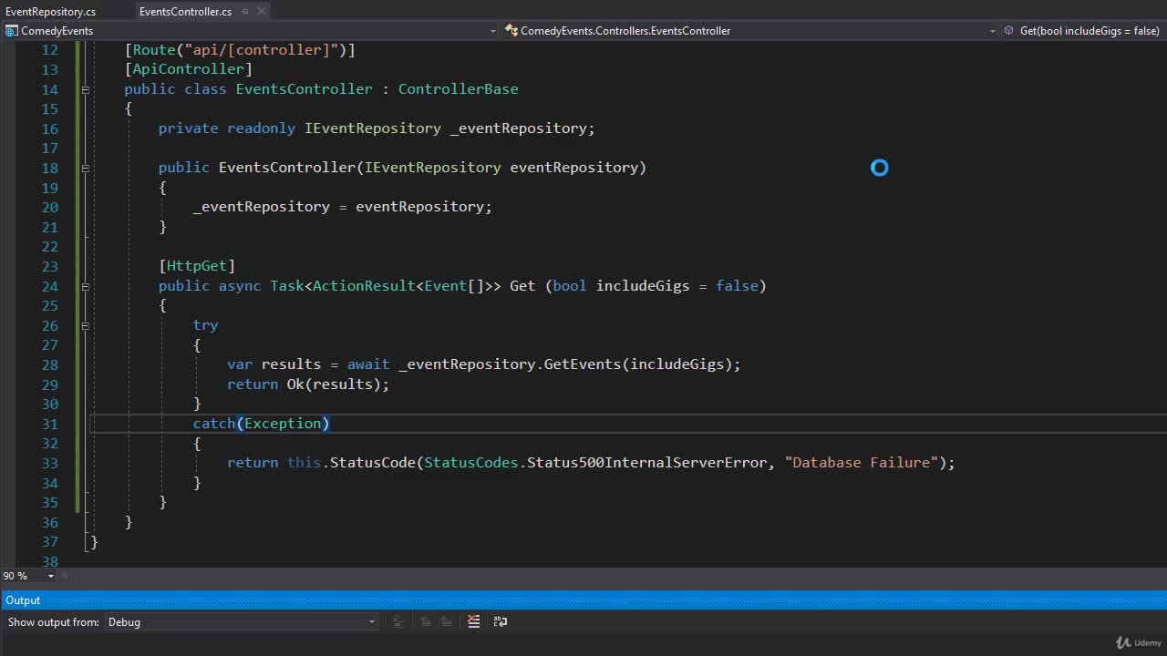Click on IEventRepository type at line 16
The height and width of the screenshot is (656, 1167).
(372, 128)
